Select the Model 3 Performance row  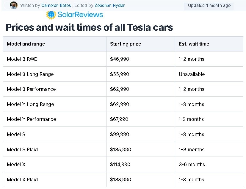pos(123,89)
